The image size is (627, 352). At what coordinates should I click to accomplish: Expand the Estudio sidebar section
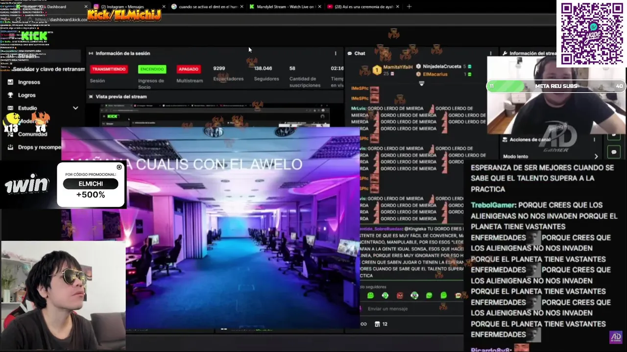75,108
